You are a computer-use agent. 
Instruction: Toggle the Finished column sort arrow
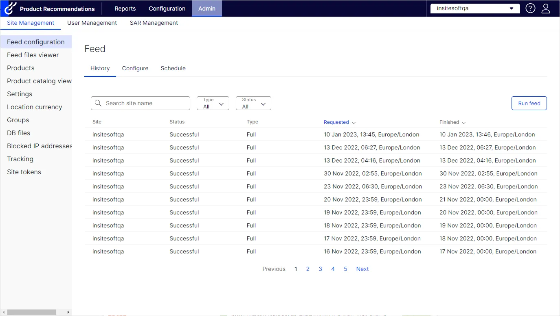pos(464,123)
